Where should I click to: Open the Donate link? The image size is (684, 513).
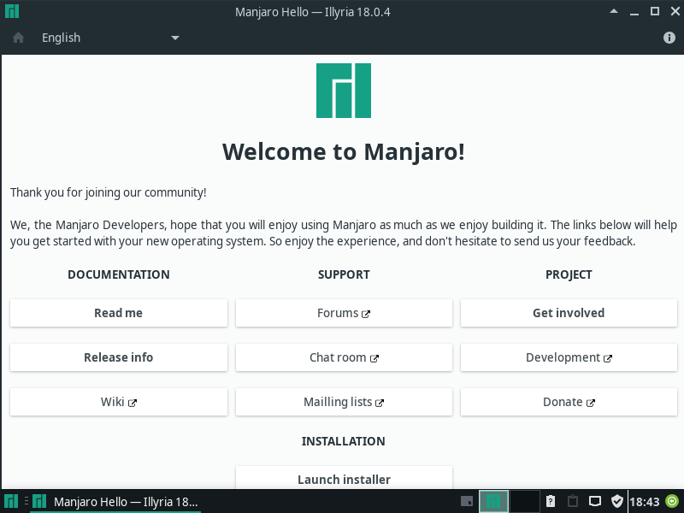click(x=569, y=402)
